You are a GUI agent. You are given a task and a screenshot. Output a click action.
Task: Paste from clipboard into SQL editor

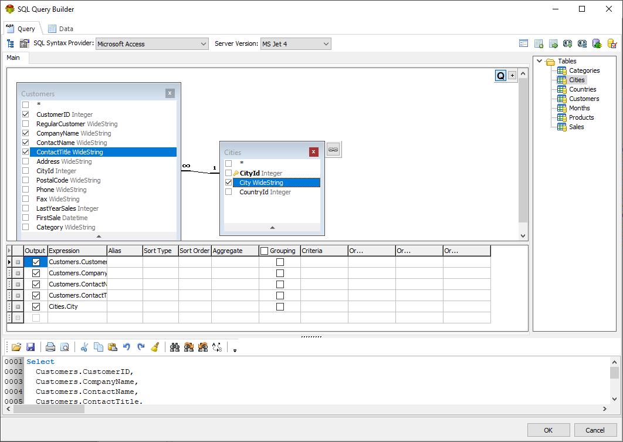click(113, 347)
